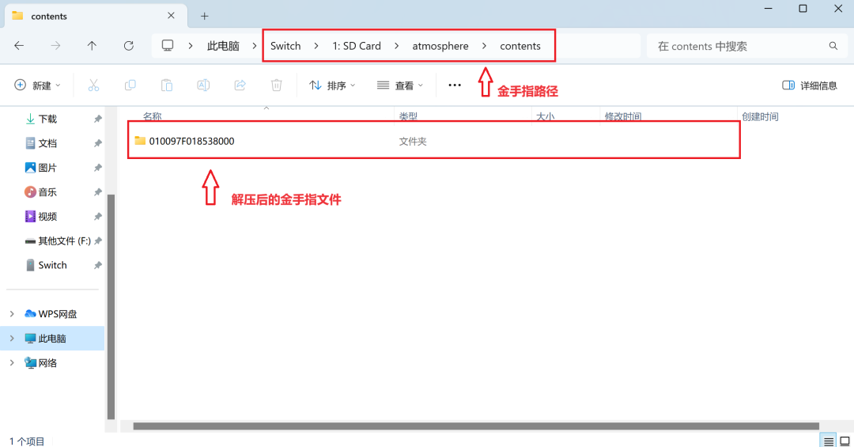The image size is (854, 447).
Task: Click the Copy icon in toolbar
Action: (x=130, y=85)
